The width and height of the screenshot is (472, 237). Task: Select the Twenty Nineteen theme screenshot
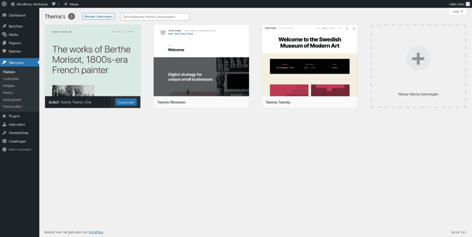click(201, 61)
